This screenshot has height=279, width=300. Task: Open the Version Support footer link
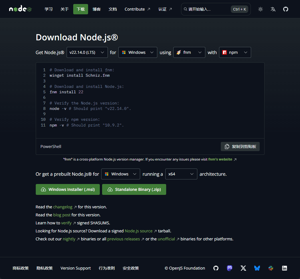[x=76, y=268]
